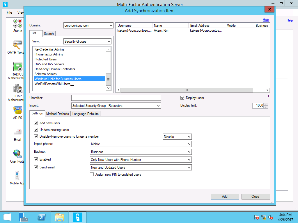Image resolution: width=298 pixels, height=223 pixels.
Task: Select the User Portal icon
Action: (17, 154)
